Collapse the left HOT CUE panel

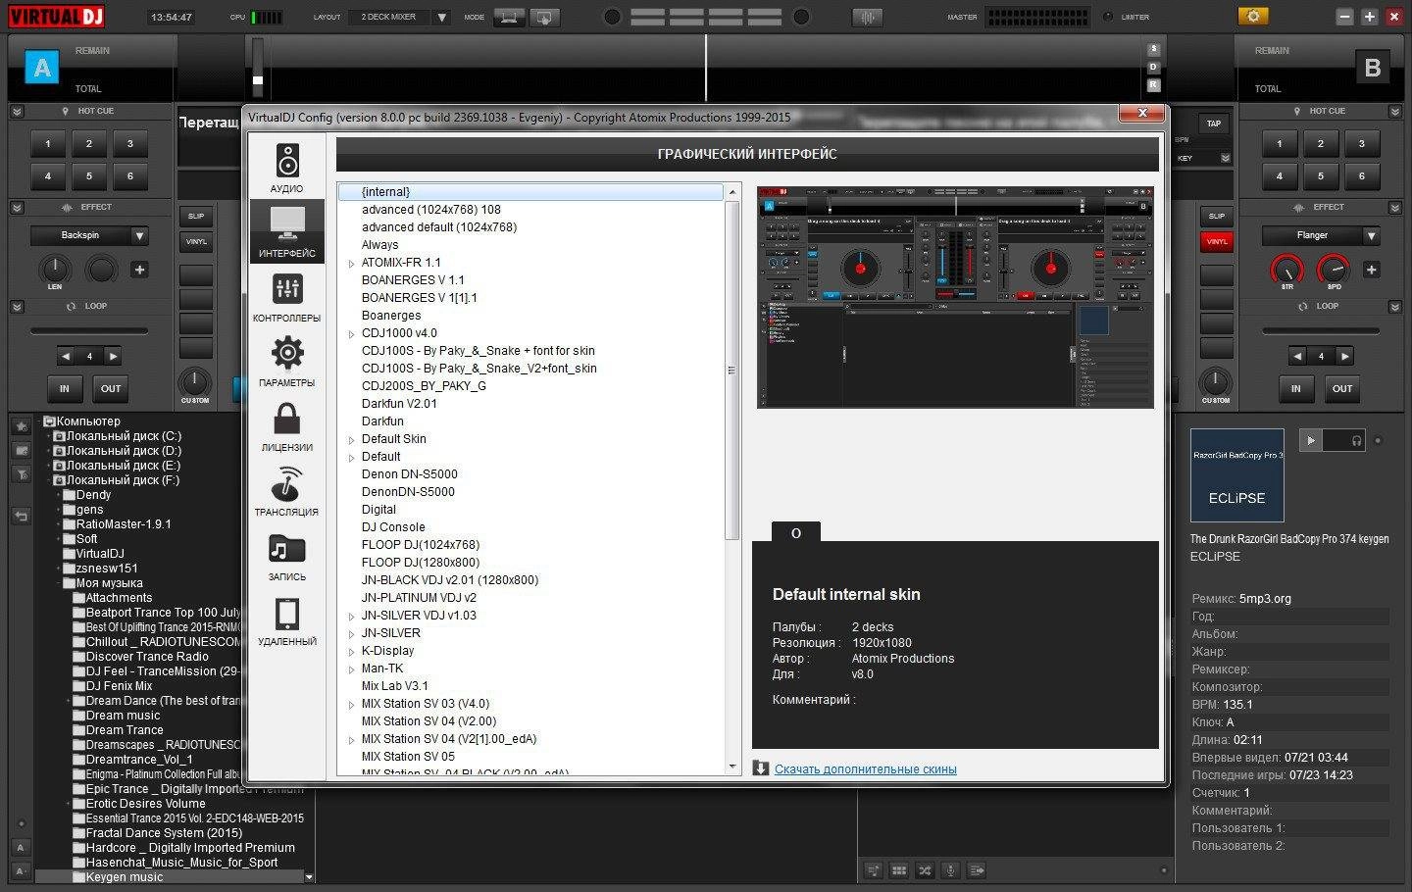click(17, 112)
